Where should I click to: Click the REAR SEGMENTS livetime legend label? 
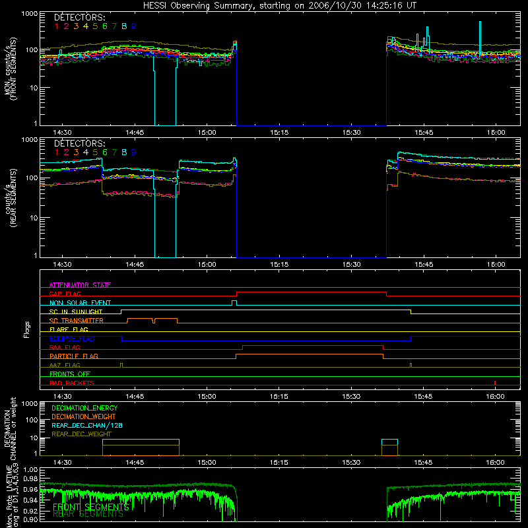click(x=88, y=514)
